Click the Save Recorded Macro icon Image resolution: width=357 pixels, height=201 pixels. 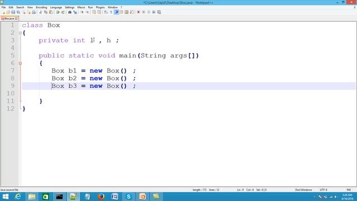coord(159,12)
